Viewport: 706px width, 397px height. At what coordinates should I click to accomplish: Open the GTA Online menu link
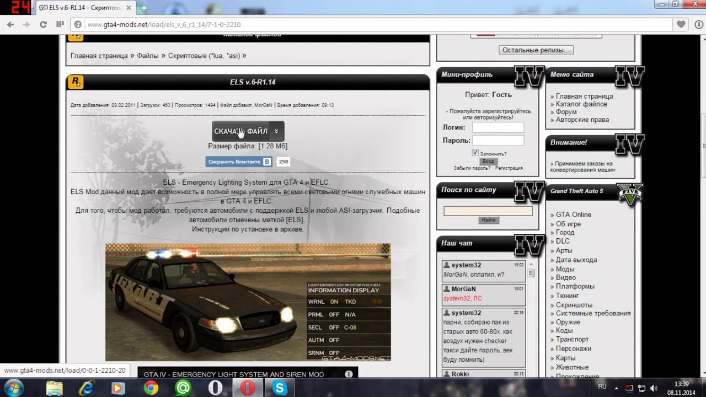click(x=574, y=214)
